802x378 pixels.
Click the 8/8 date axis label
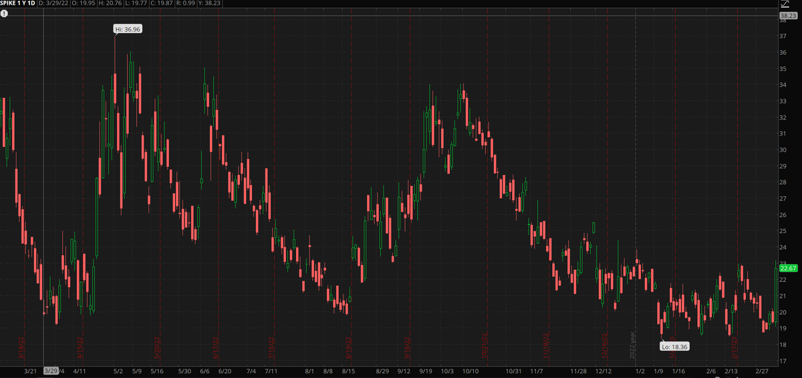click(x=328, y=371)
